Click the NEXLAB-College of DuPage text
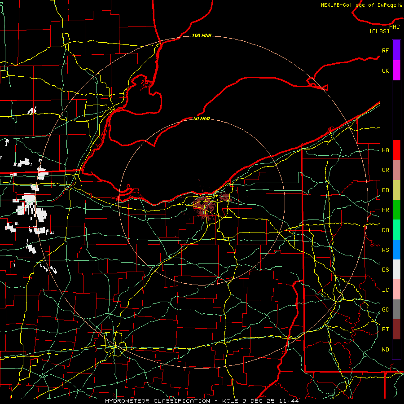 (358, 5)
